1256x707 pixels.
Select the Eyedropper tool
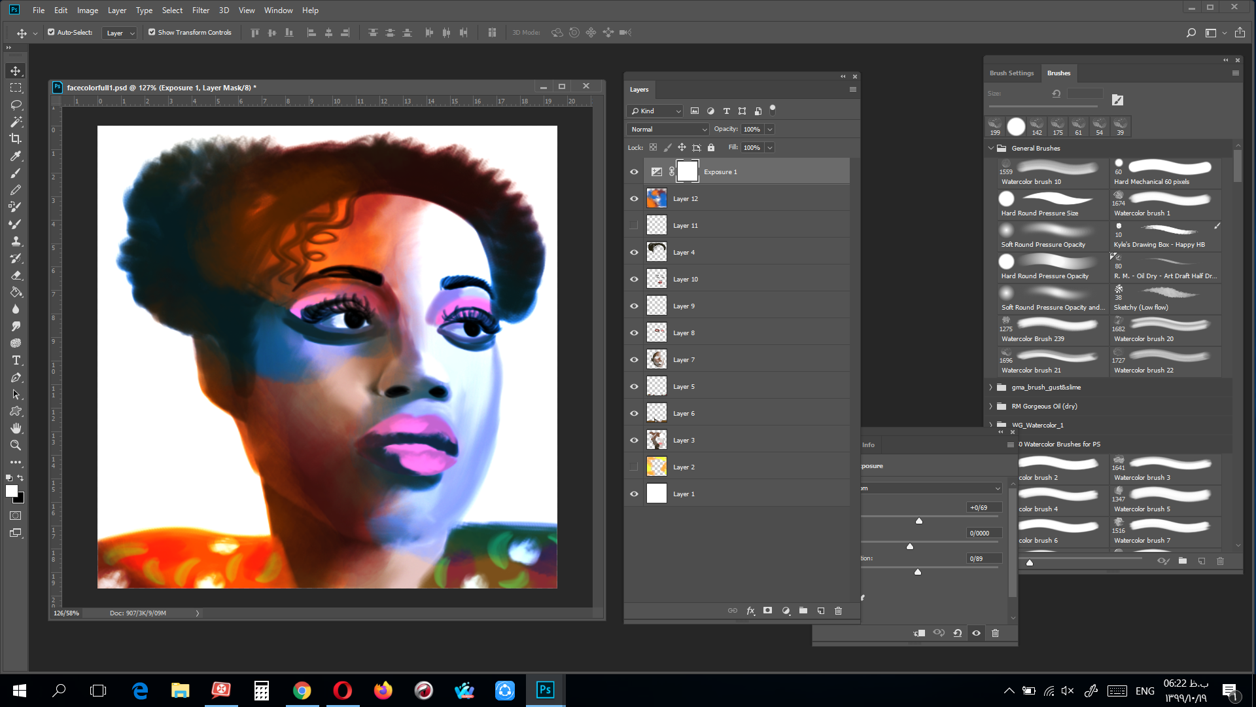point(16,156)
